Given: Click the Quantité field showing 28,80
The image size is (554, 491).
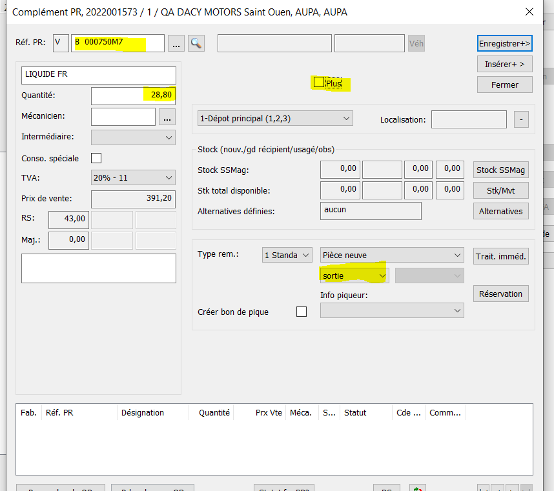Looking at the screenshot, I should pyautogui.click(x=133, y=96).
